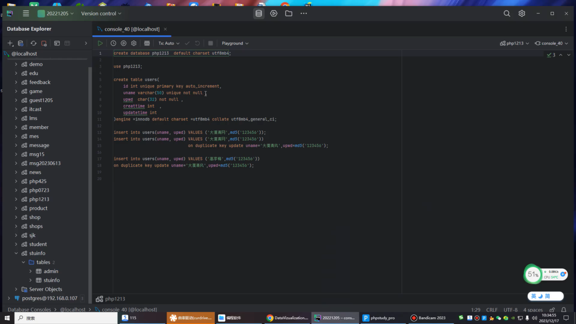Add new data source with plus icon
This screenshot has width=576, height=324.
coord(11,43)
